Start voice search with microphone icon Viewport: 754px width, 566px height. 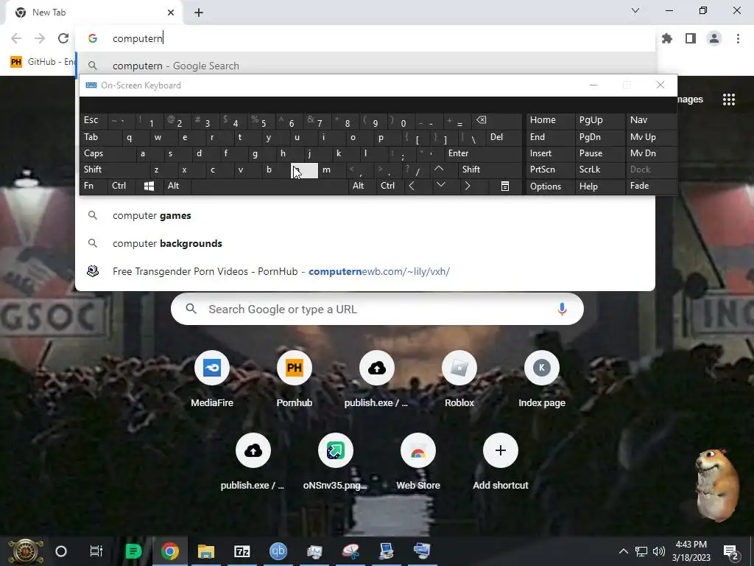pyautogui.click(x=562, y=309)
